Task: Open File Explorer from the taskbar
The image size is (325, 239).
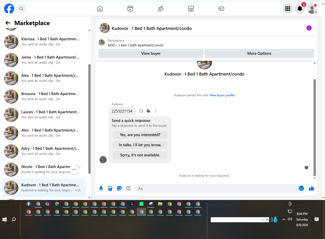Action: [x=160, y=204]
